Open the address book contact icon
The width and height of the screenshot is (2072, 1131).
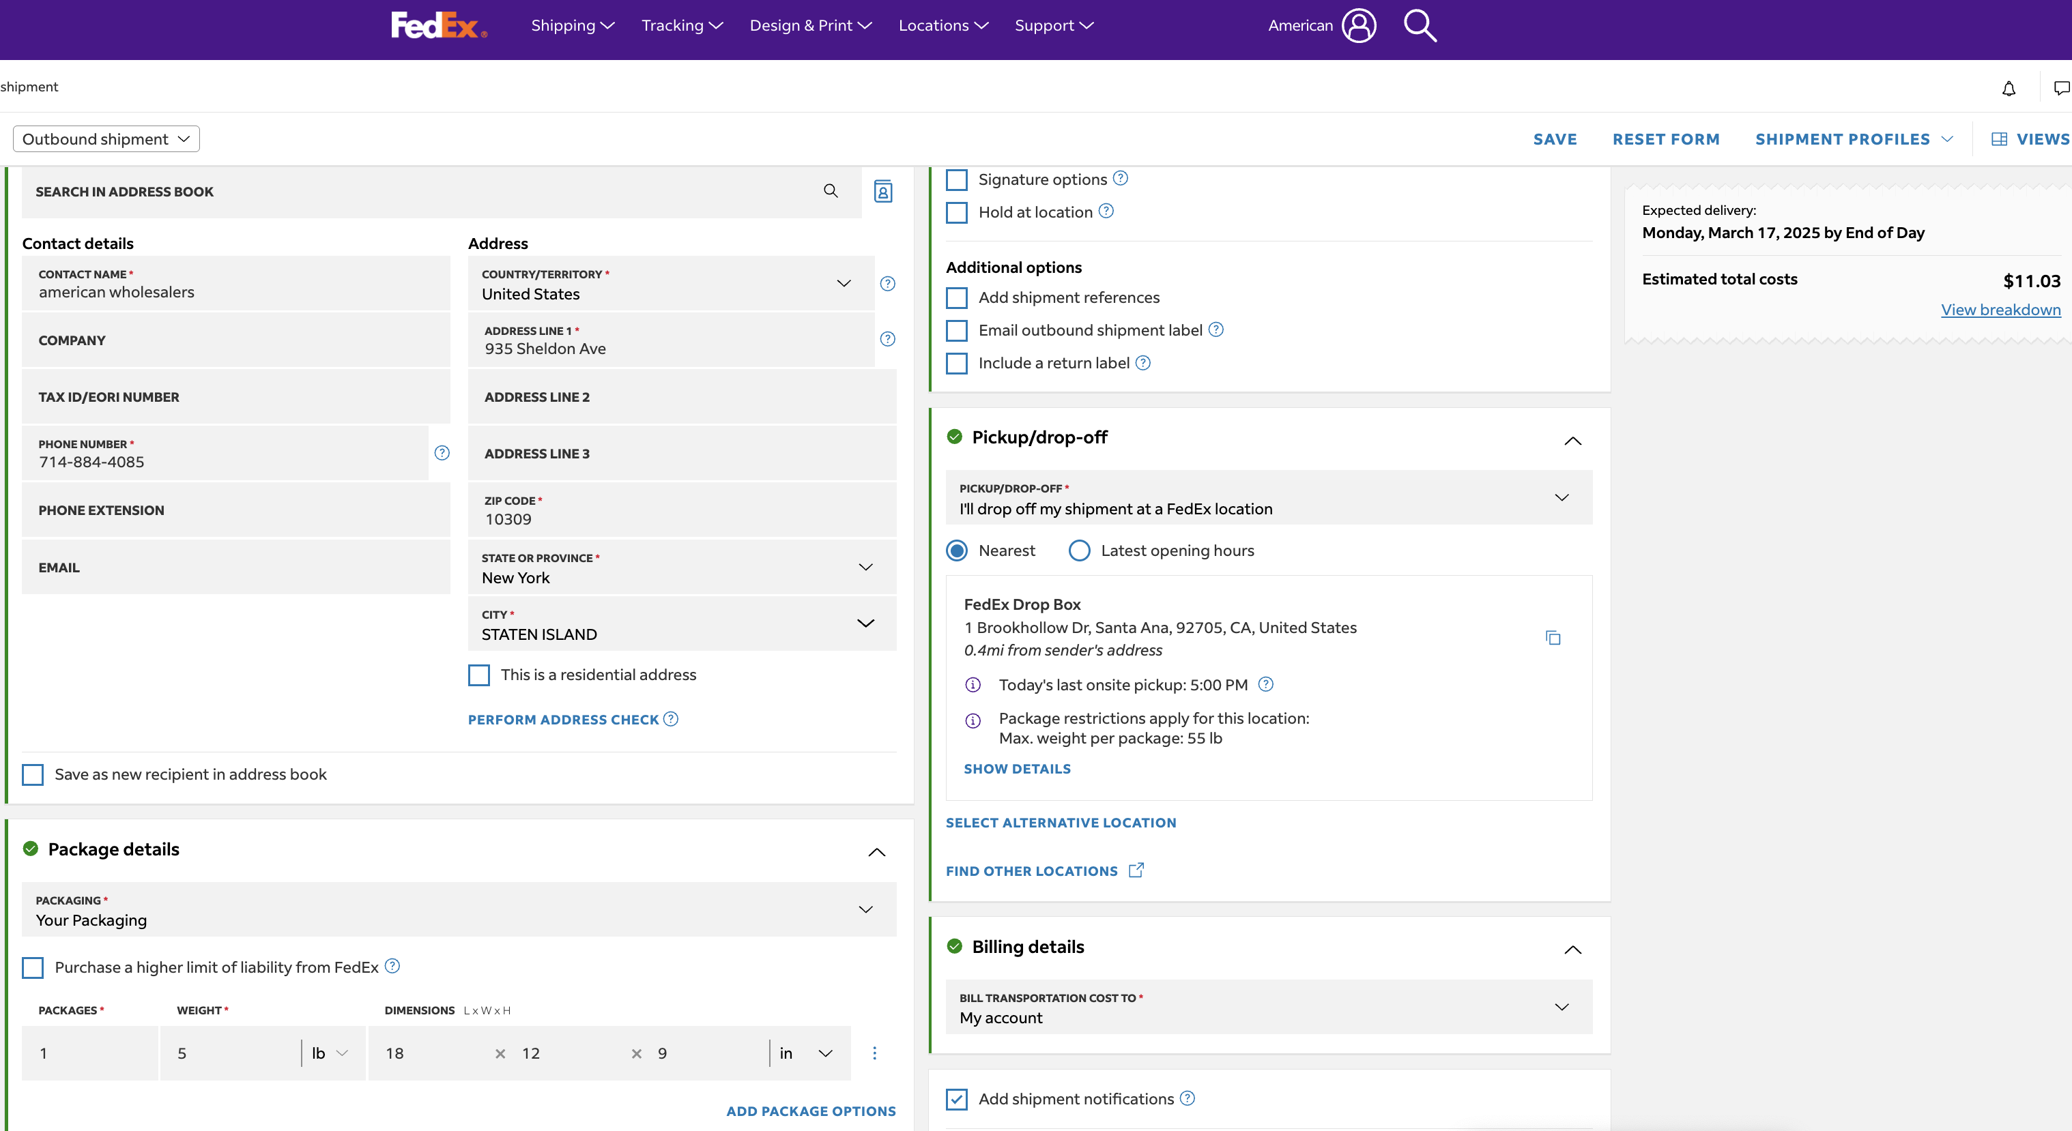(883, 191)
